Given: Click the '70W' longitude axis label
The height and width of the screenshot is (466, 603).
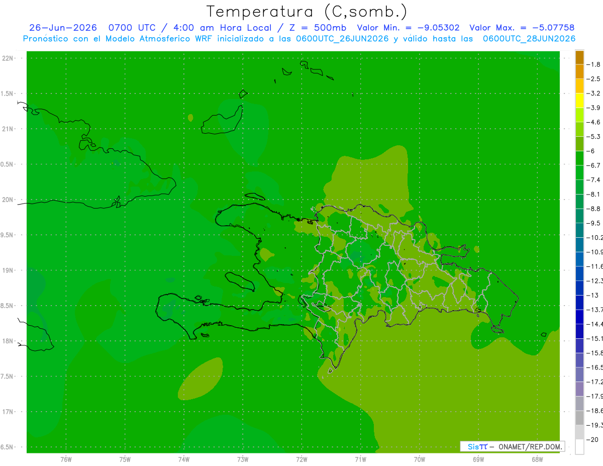Looking at the screenshot, I should 420,459.
